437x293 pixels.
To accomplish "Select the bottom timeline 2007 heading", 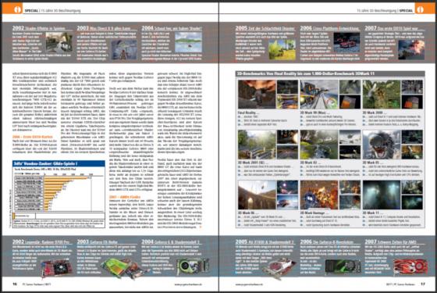I will [392, 242].
